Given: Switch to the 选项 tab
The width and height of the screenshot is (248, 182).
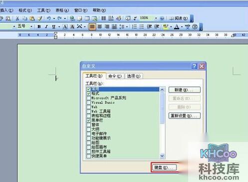Looking at the screenshot, I should coord(134,76).
